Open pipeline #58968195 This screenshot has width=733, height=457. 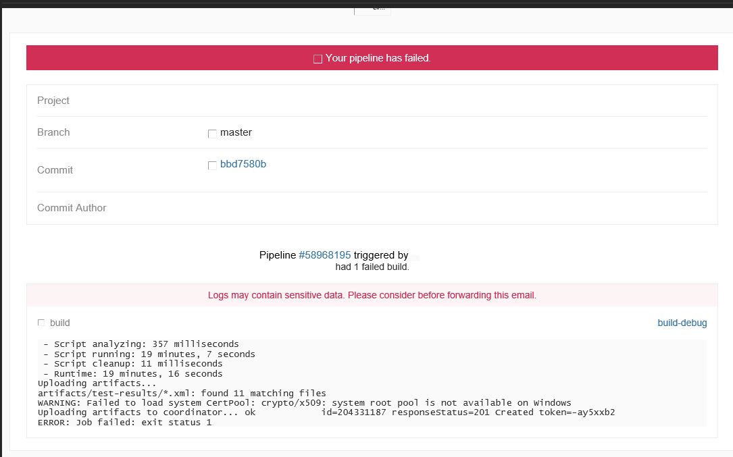[x=324, y=255]
